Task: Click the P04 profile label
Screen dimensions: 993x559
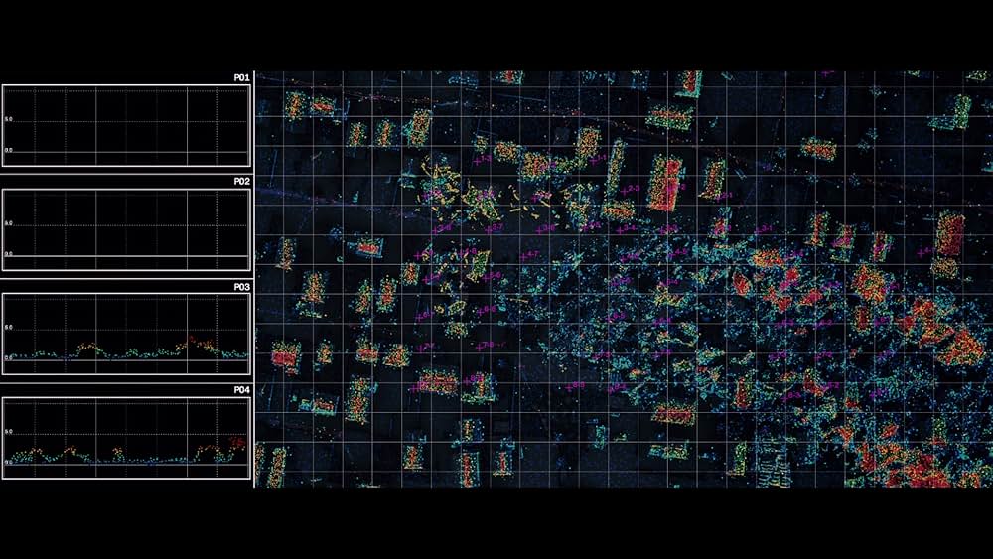Action: (241, 390)
